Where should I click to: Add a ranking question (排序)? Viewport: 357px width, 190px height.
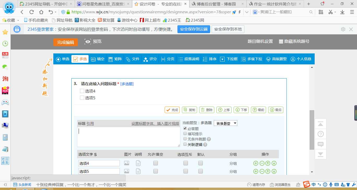point(210,59)
